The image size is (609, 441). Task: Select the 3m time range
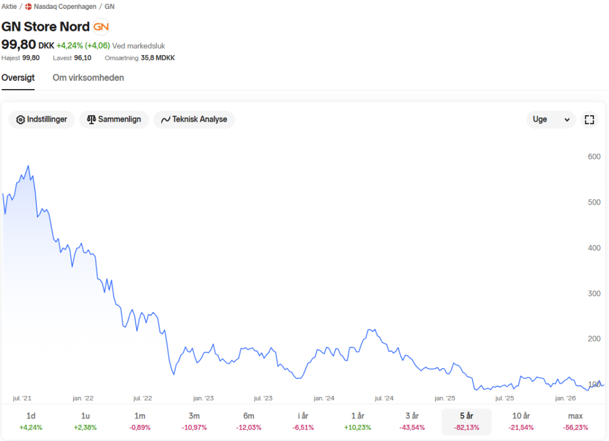click(x=194, y=421)
